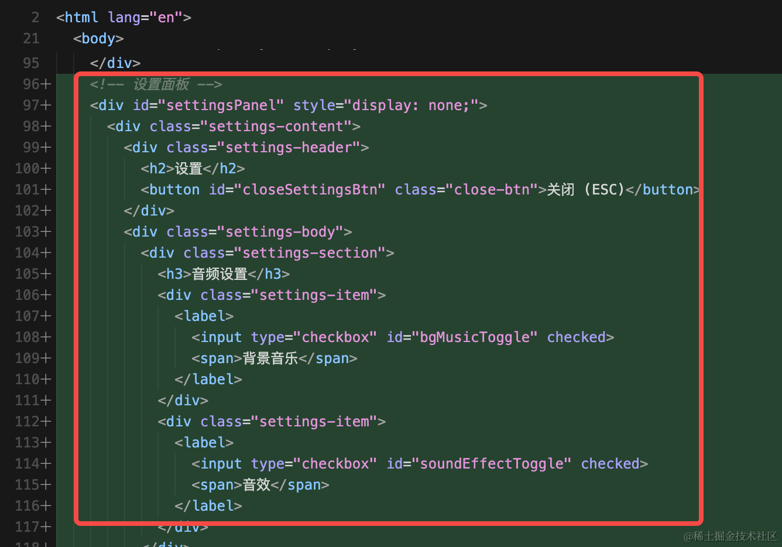Click line number 101 in the gutter
782x547 pixels.
tap(28, 189)
